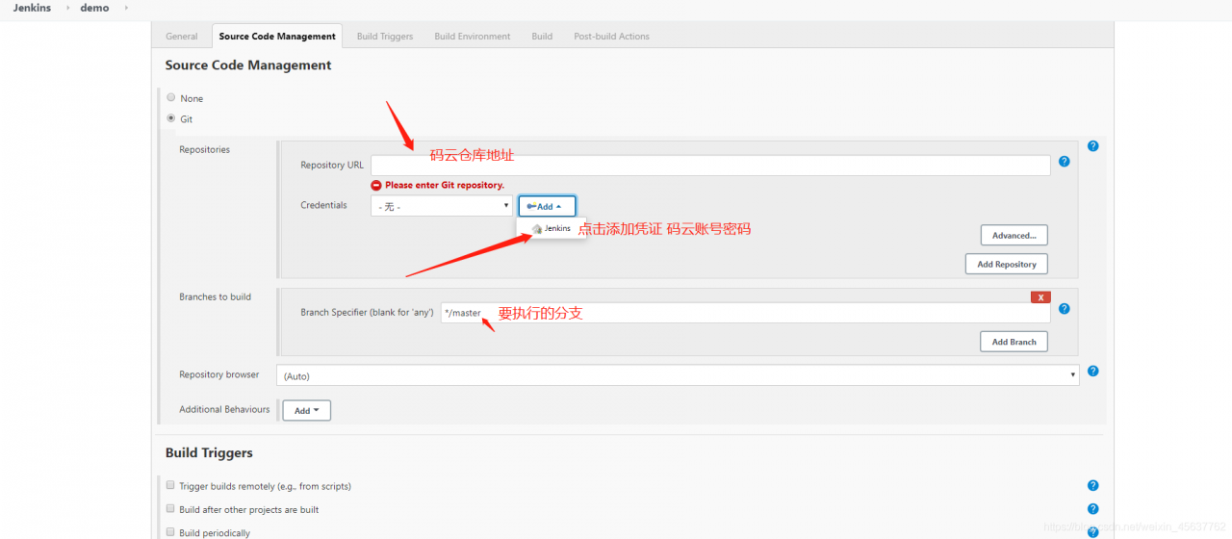Switch to Post-build Actions tab
The height and width of the screenshot is (539, 1232).
click(x=612, y=37)
